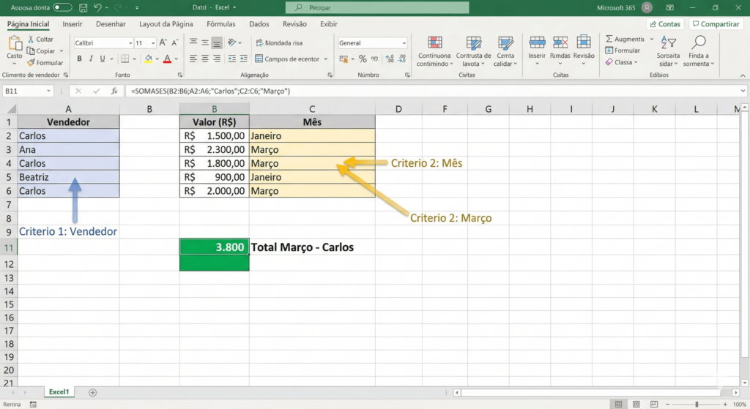Toggle top vertical alignment

(193, 42)
